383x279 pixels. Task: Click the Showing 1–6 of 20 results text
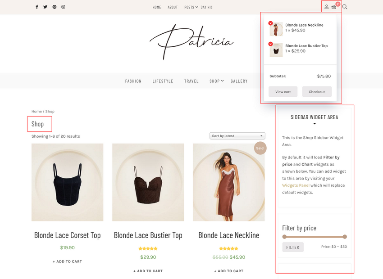point(56,136)
